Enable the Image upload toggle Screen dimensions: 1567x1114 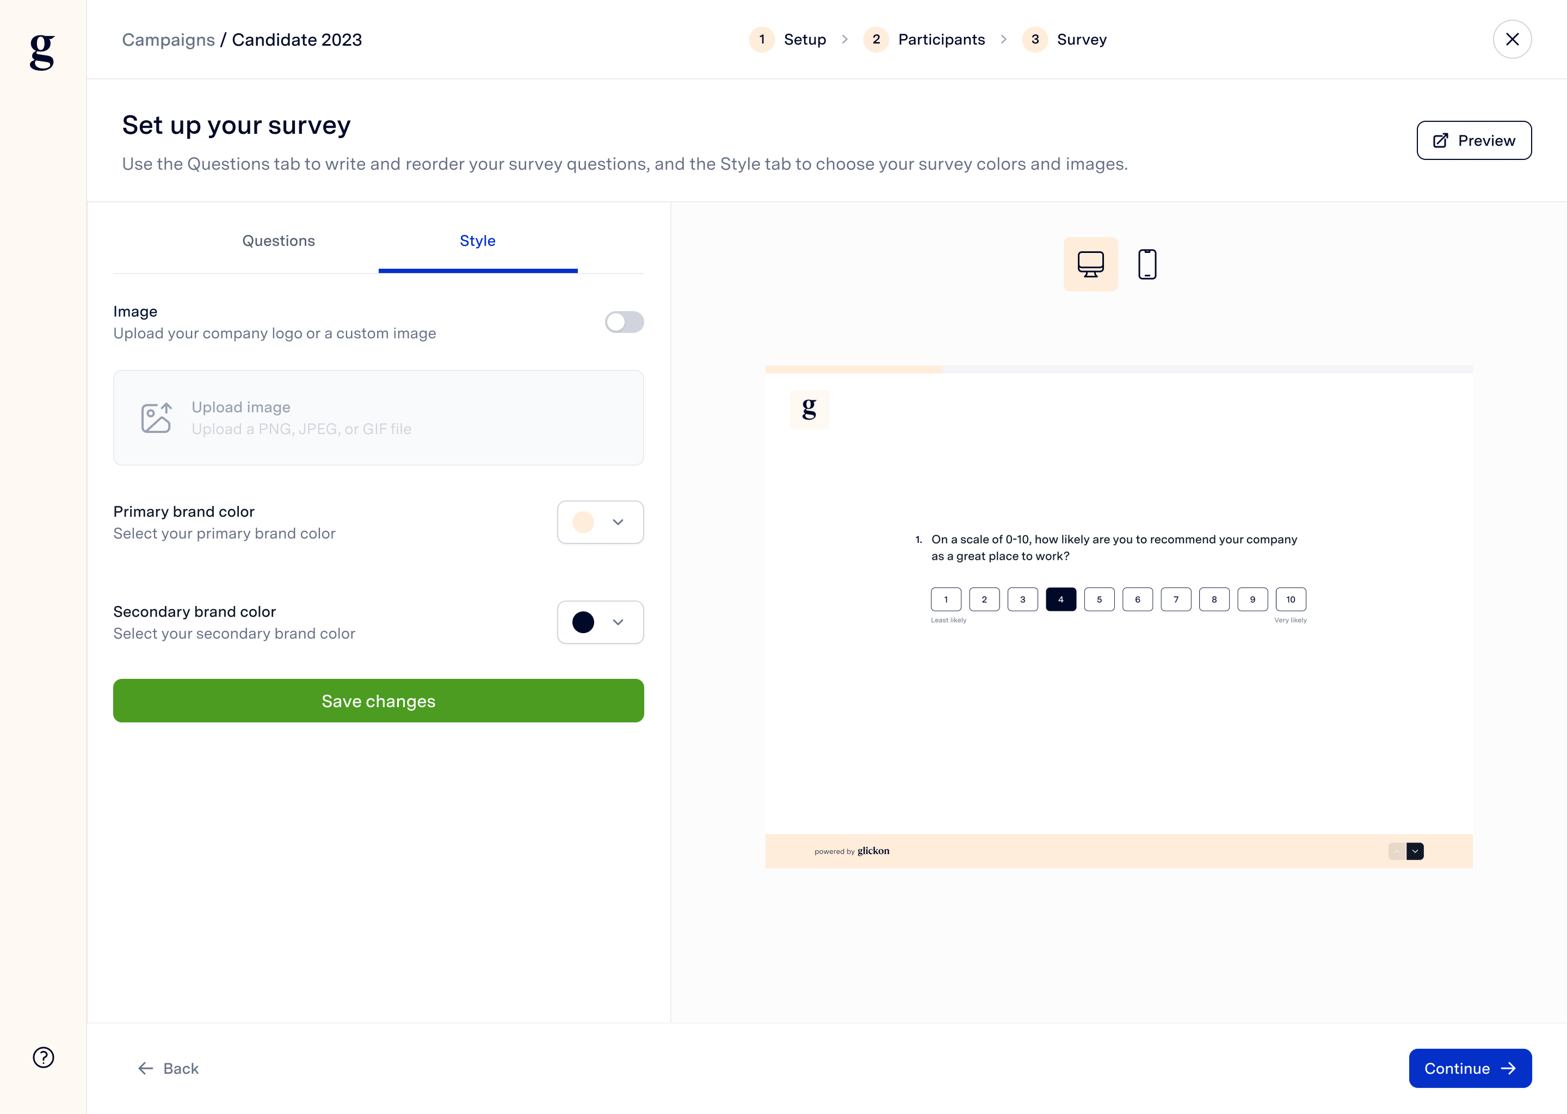point(624,323)
